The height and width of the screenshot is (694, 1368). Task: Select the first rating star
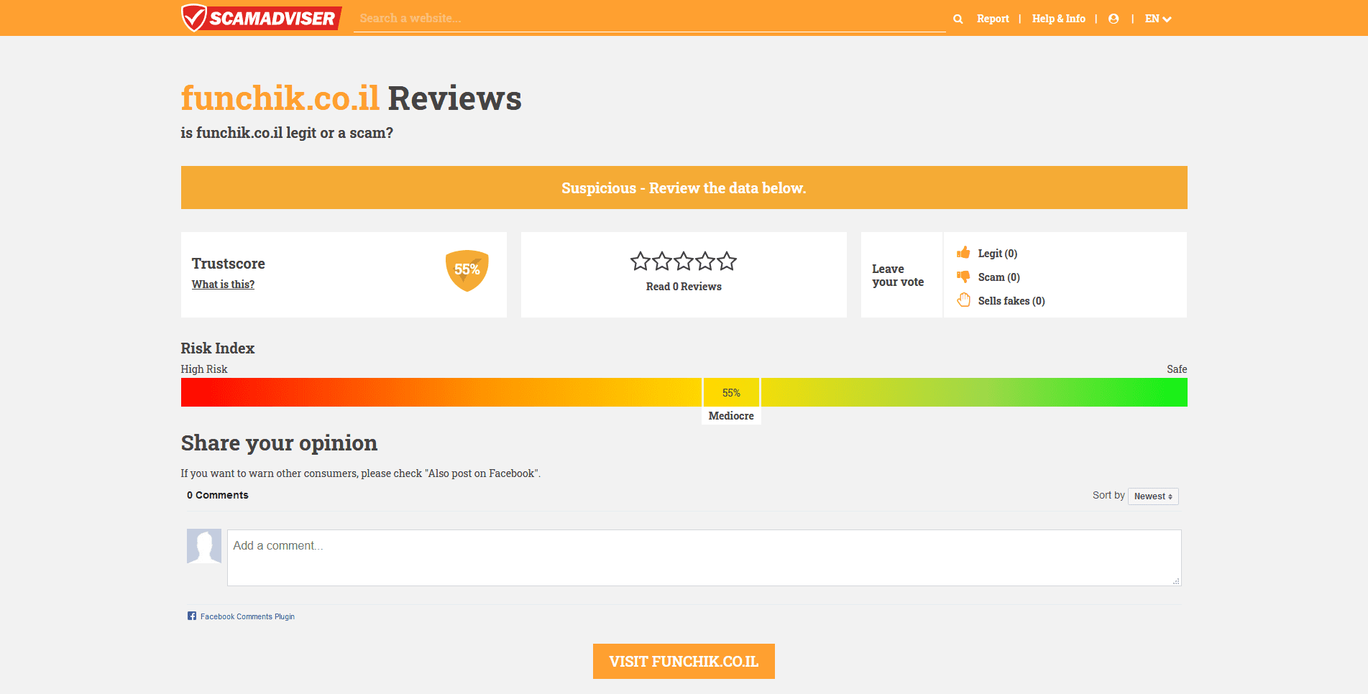(641, 261)
